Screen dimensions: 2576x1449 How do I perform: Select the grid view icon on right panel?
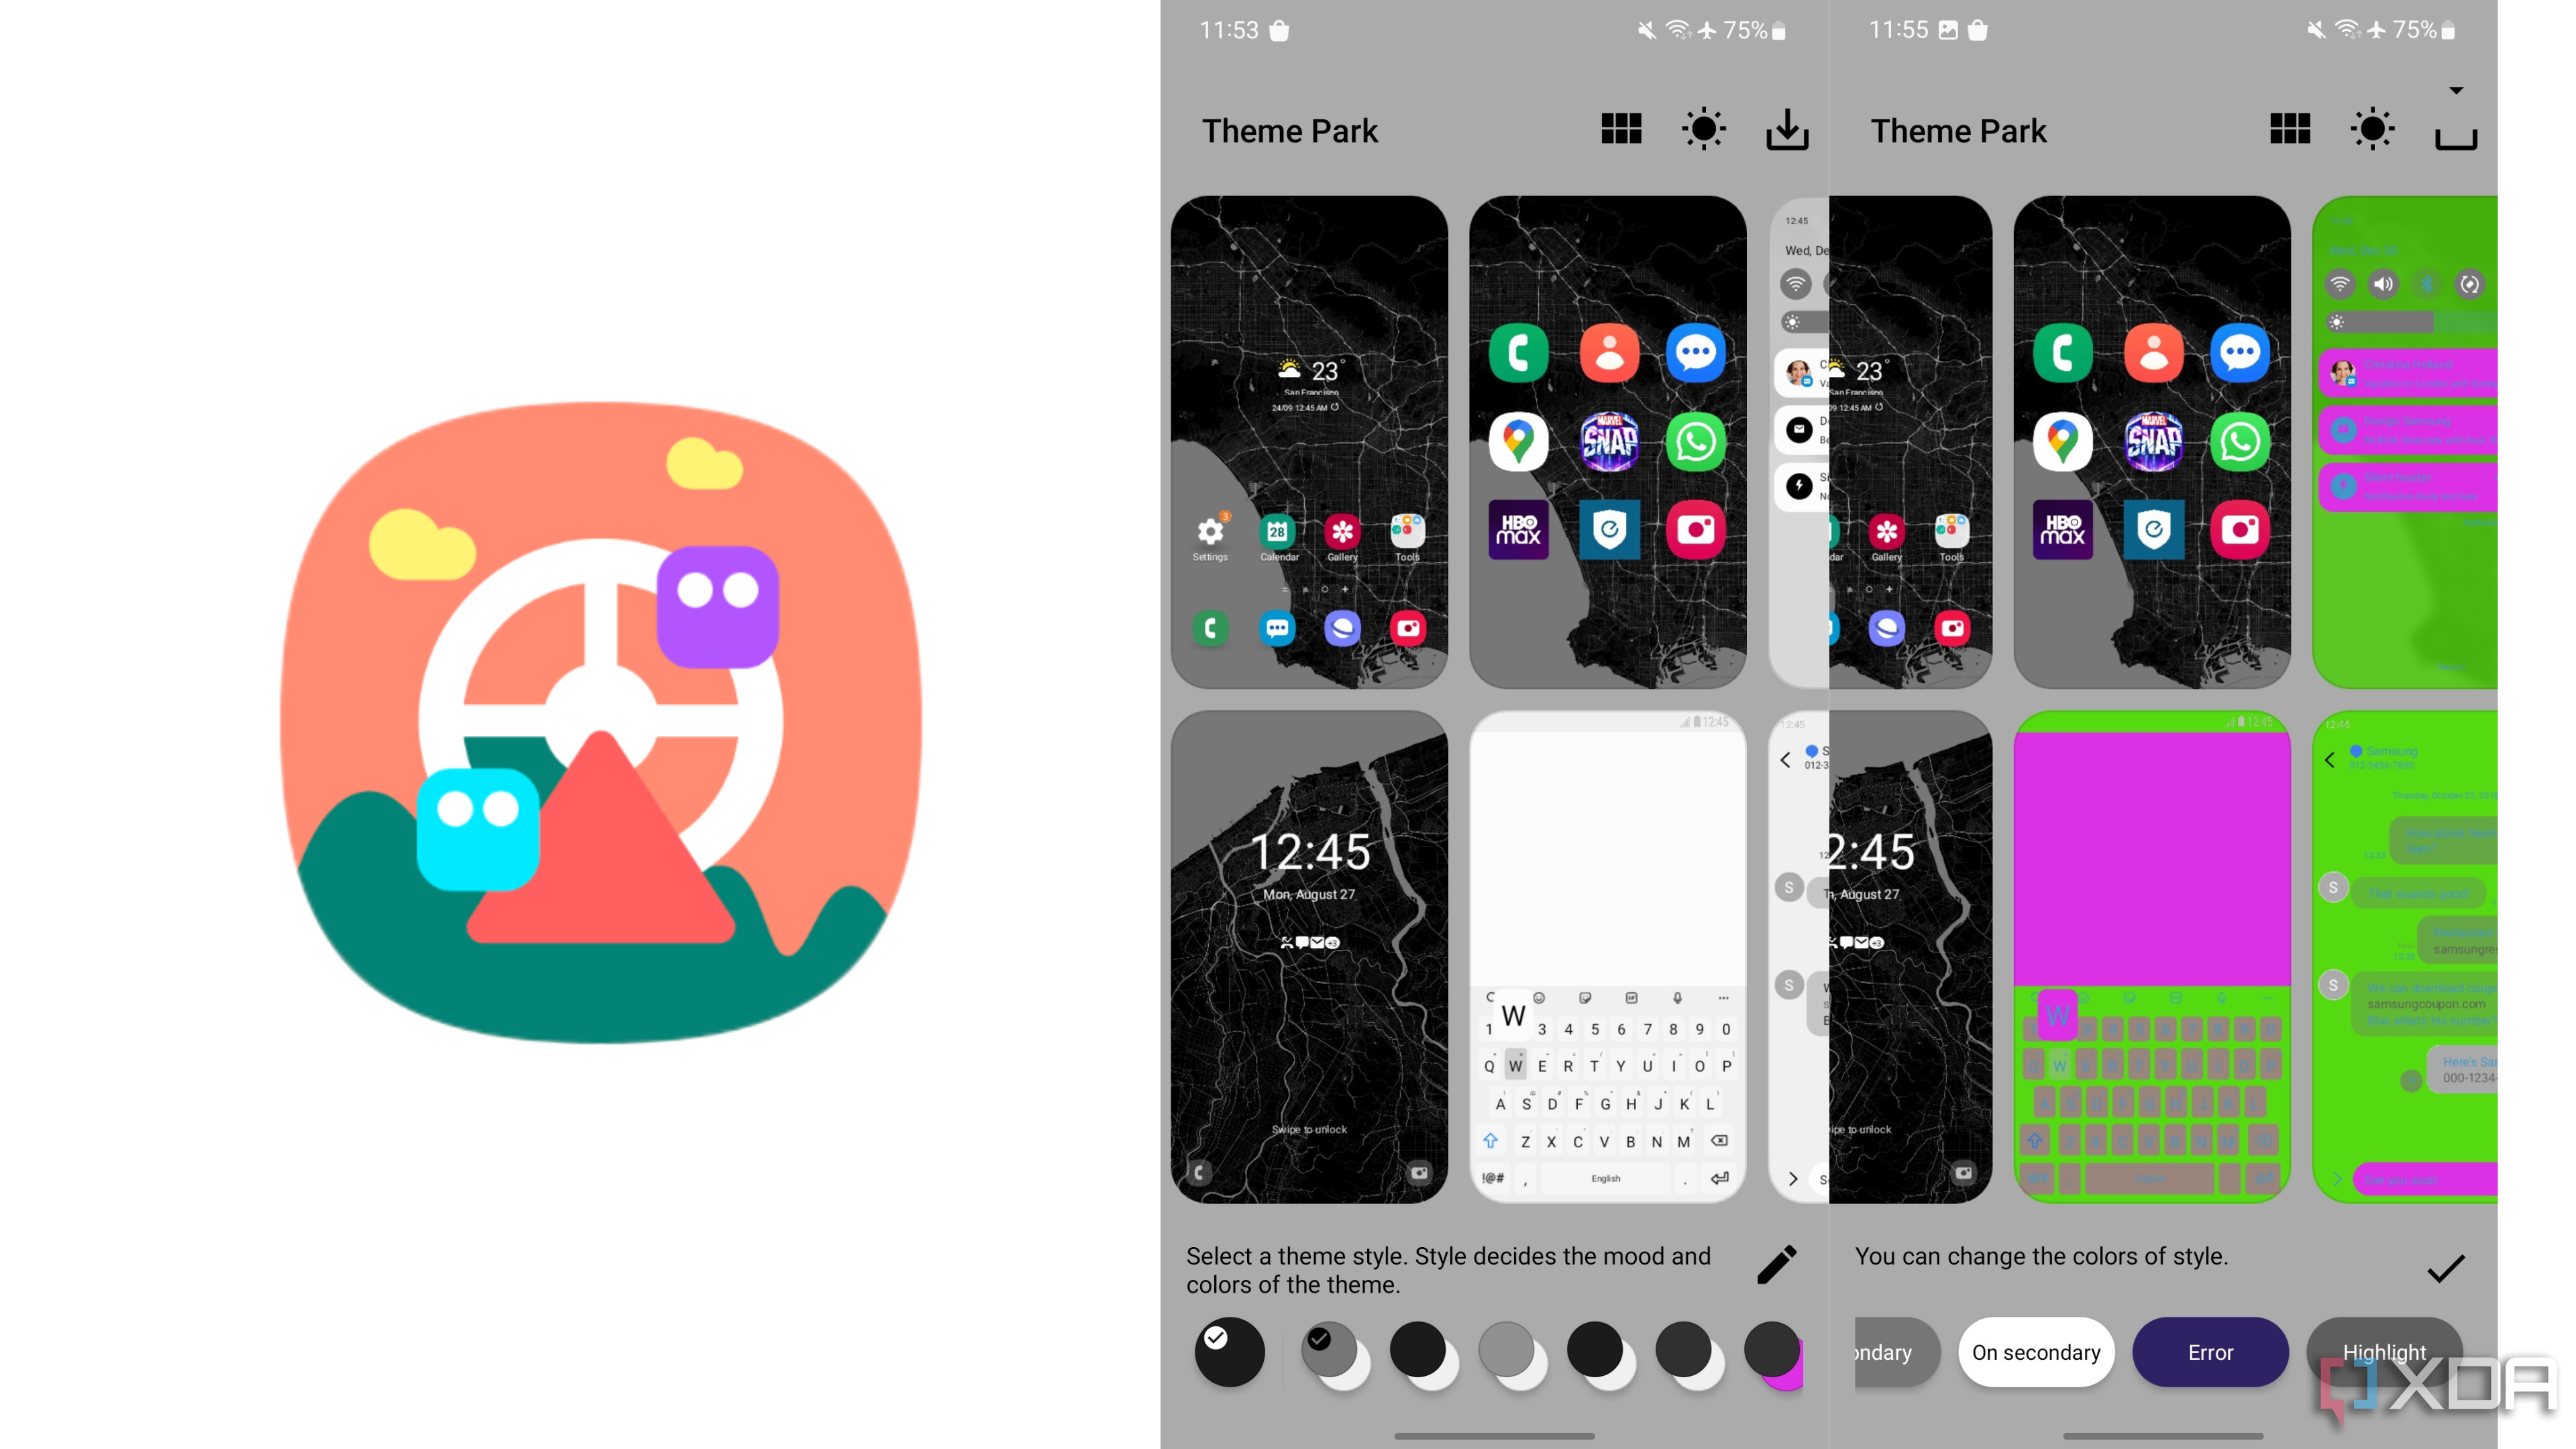2291,129
